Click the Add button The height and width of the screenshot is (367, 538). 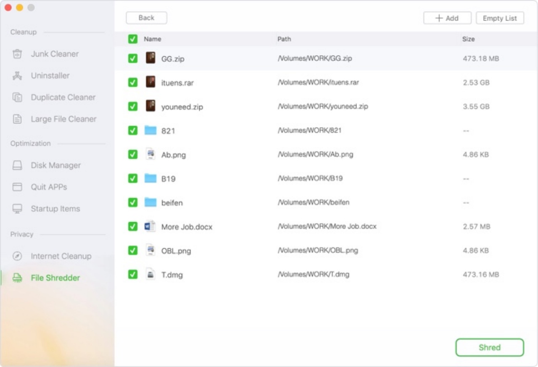447,18
